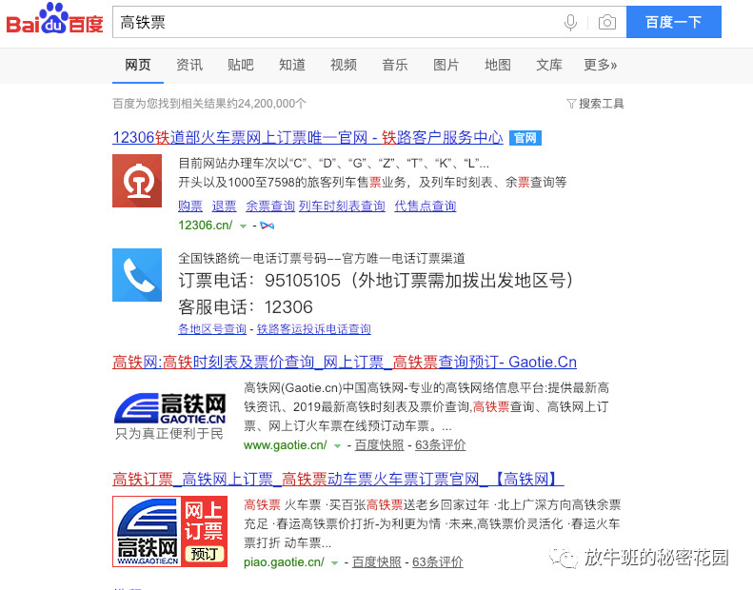Viewport: 753px width, 590px height.
Task: Open image search camera icon
Action: tap(607, 22)
